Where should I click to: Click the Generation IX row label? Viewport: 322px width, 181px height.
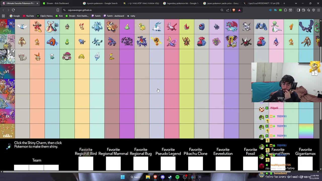pyautogui.click(x=7, y=116)
